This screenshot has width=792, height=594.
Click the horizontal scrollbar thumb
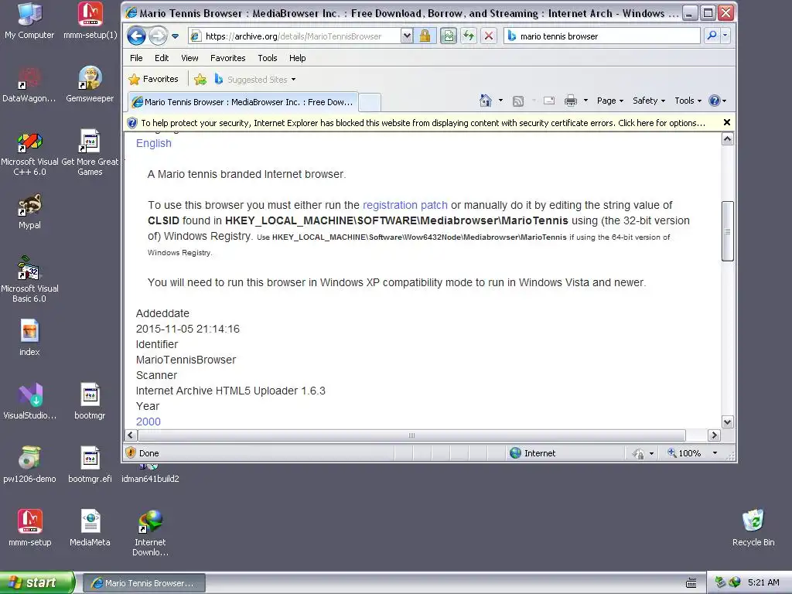click(x=411, y=435)
